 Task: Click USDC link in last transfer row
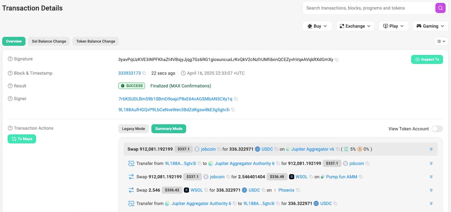[326, 203]
